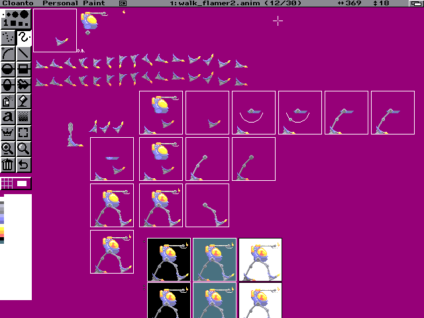Choose the largest round brush size
This screenshot has height=318, width=424.
point(25,14)
